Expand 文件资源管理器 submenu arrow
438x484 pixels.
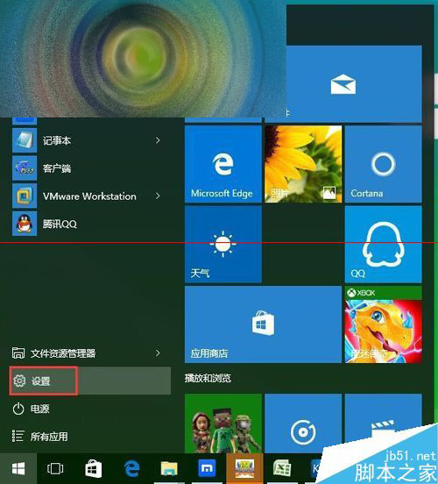[158, 352]
